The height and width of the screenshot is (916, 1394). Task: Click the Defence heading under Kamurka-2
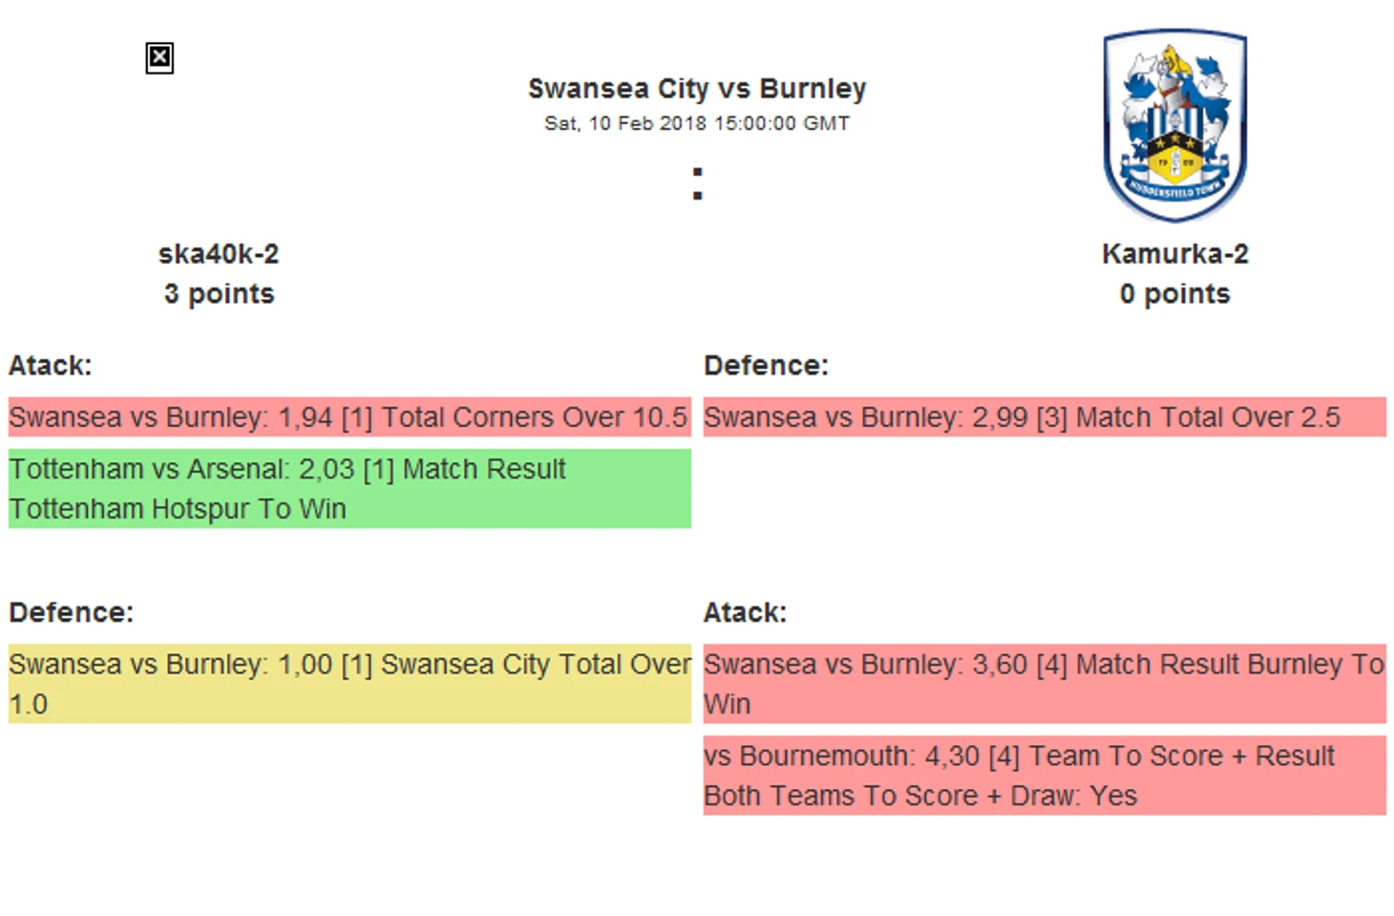tap(766, 366)
